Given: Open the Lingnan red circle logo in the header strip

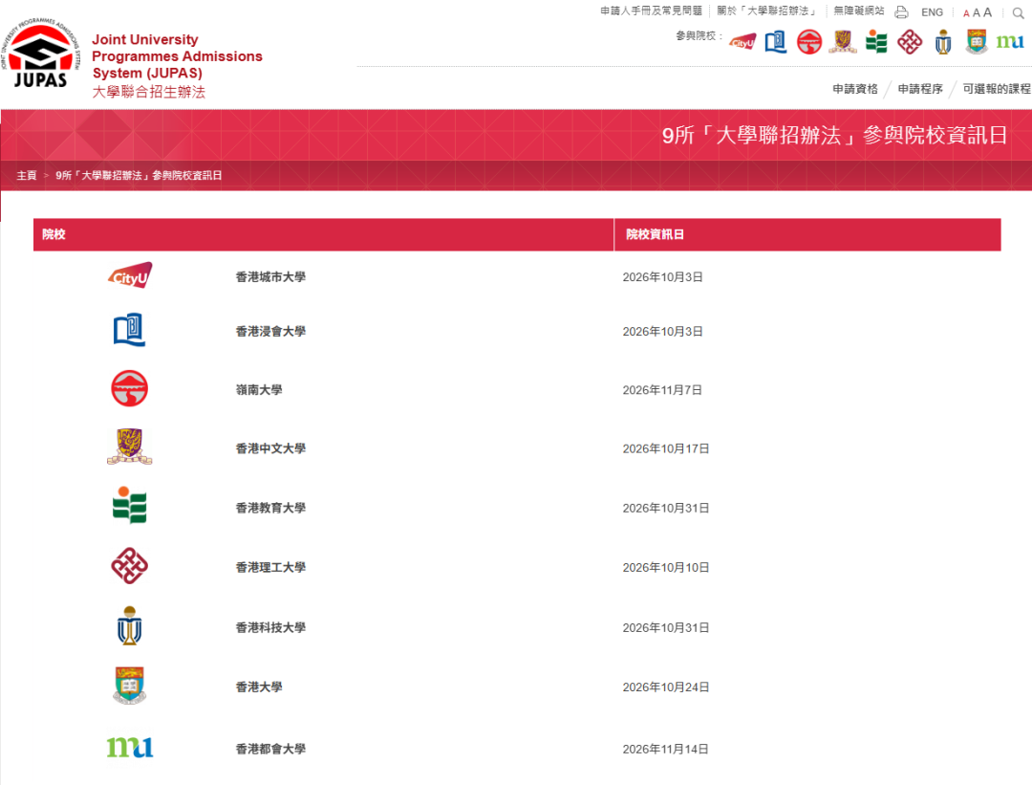Looking at the screenshot, I should pyautogui.click(x=809, y=42).
